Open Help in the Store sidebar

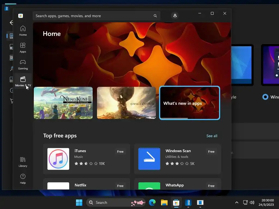tap(23, 179)
